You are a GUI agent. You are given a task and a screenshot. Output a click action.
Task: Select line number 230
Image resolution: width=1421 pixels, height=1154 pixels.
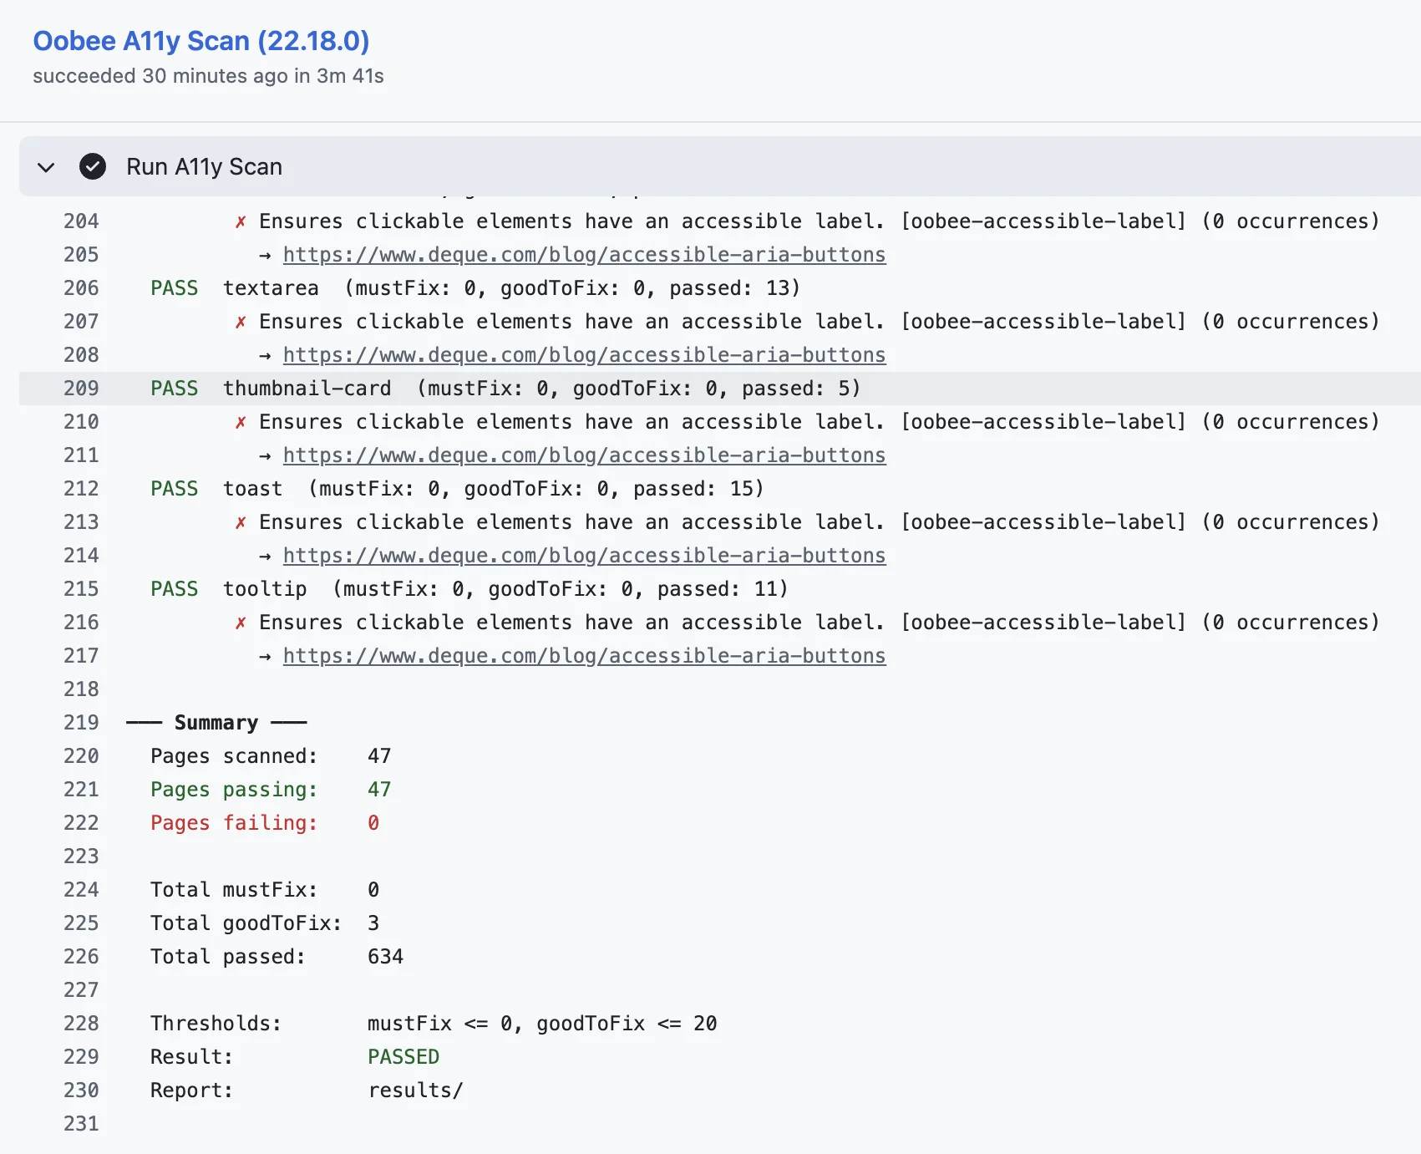pos(81,1090)
